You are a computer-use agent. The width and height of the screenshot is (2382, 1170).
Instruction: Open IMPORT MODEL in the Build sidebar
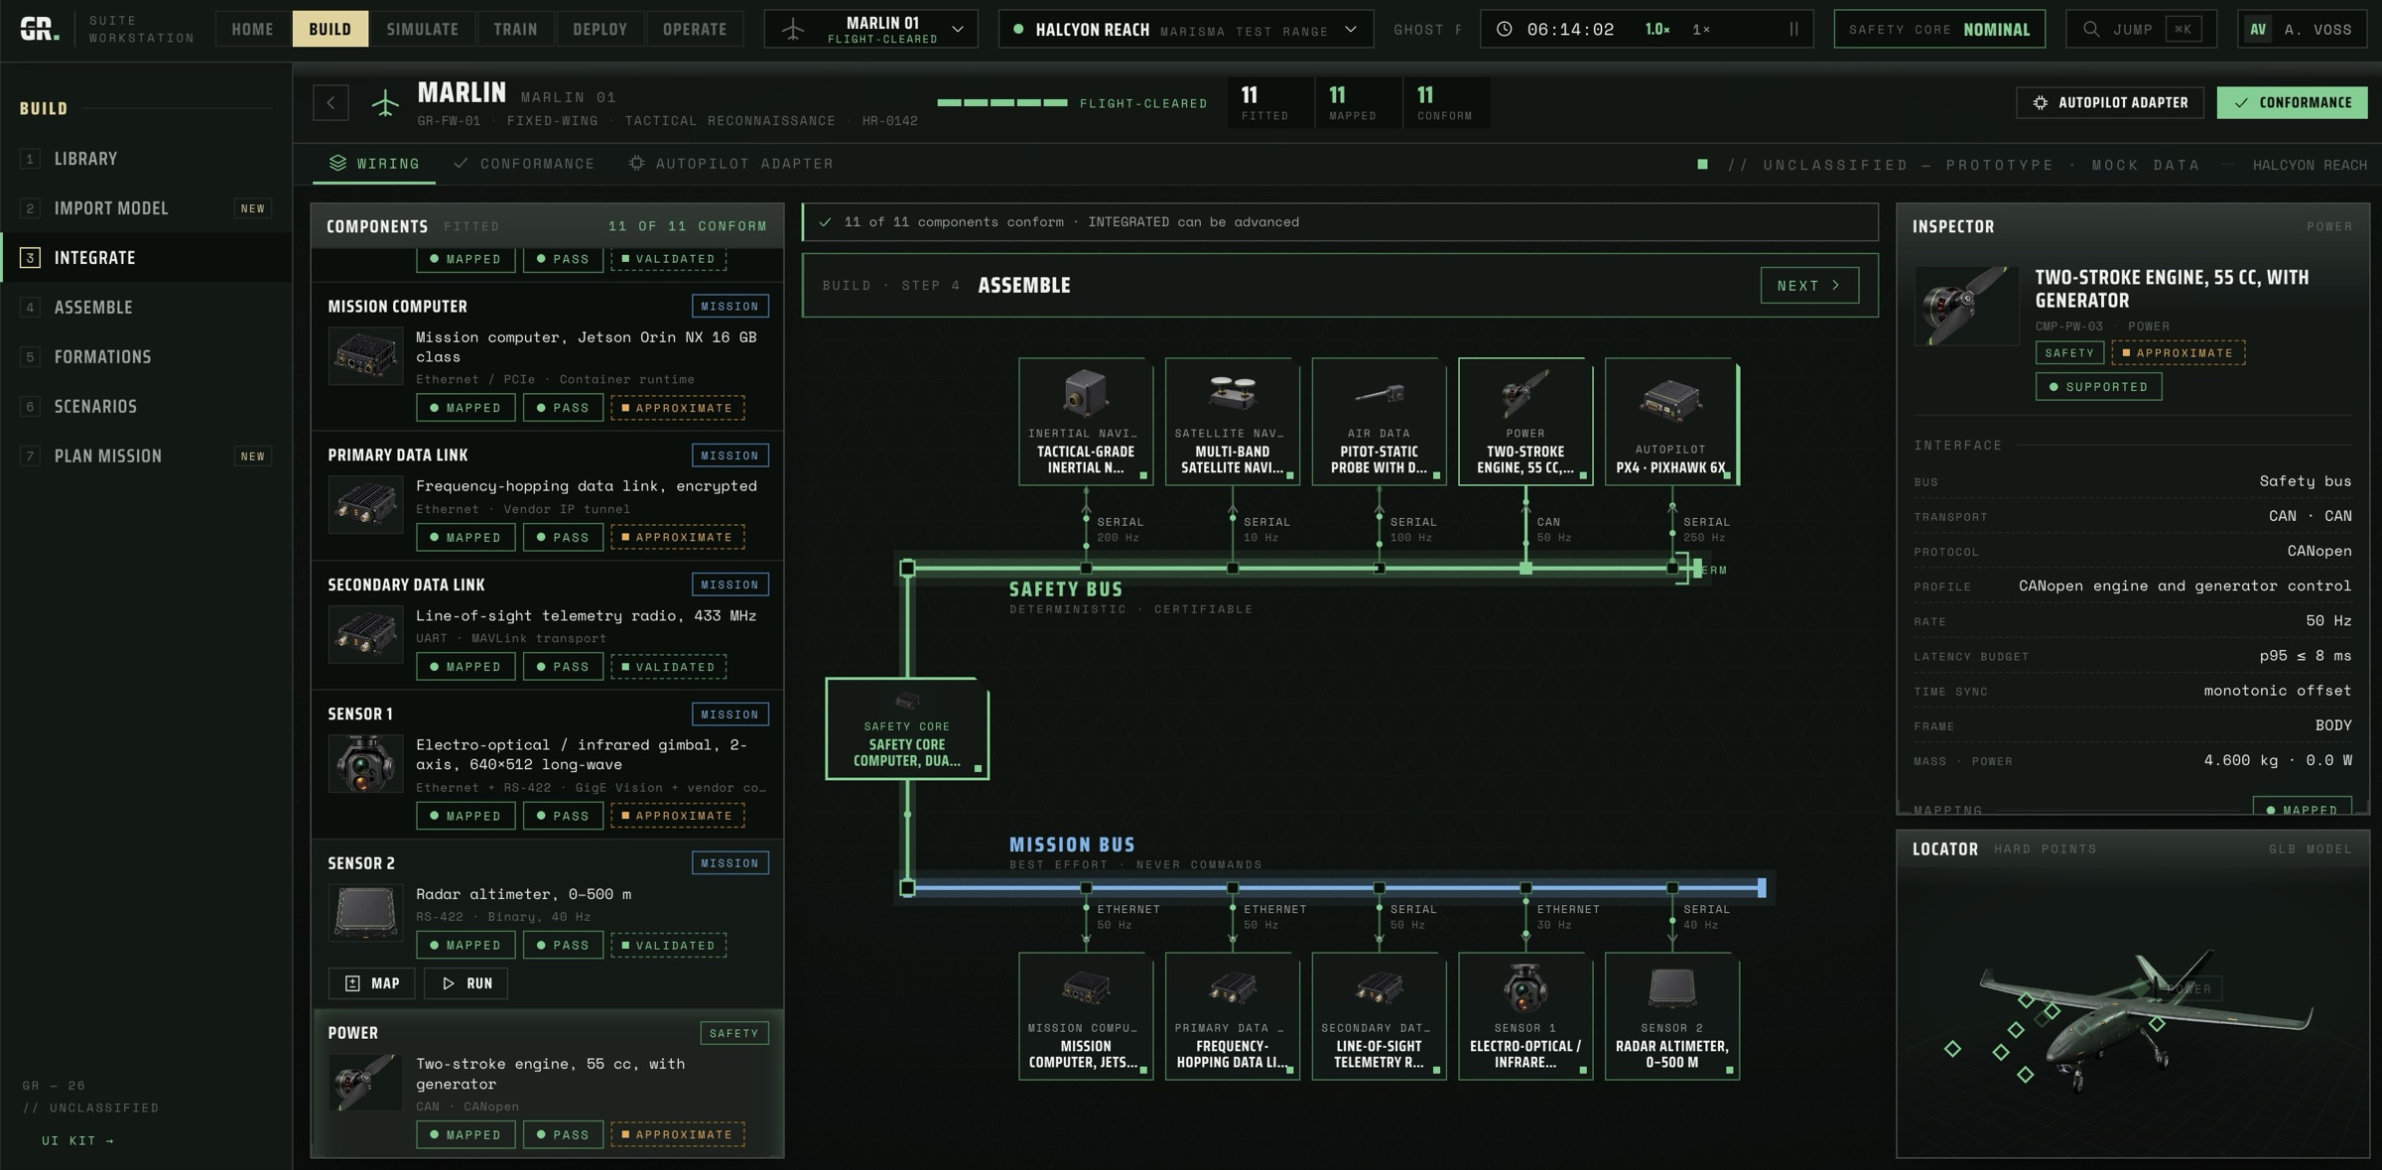[x=146, y=208]
